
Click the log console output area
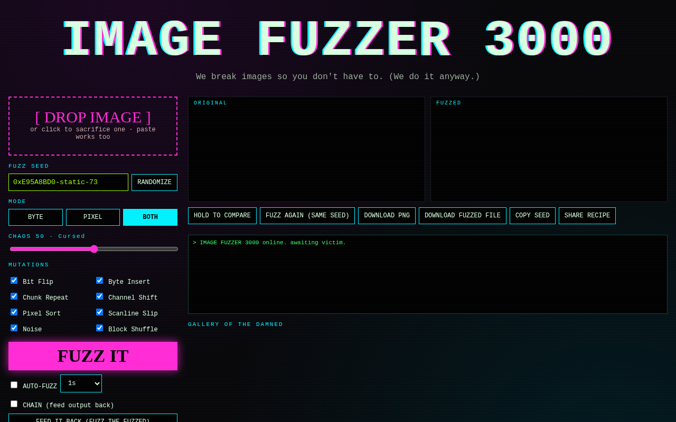click(428, 274)
